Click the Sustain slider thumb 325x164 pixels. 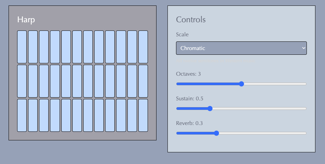(x=210, y=109)
